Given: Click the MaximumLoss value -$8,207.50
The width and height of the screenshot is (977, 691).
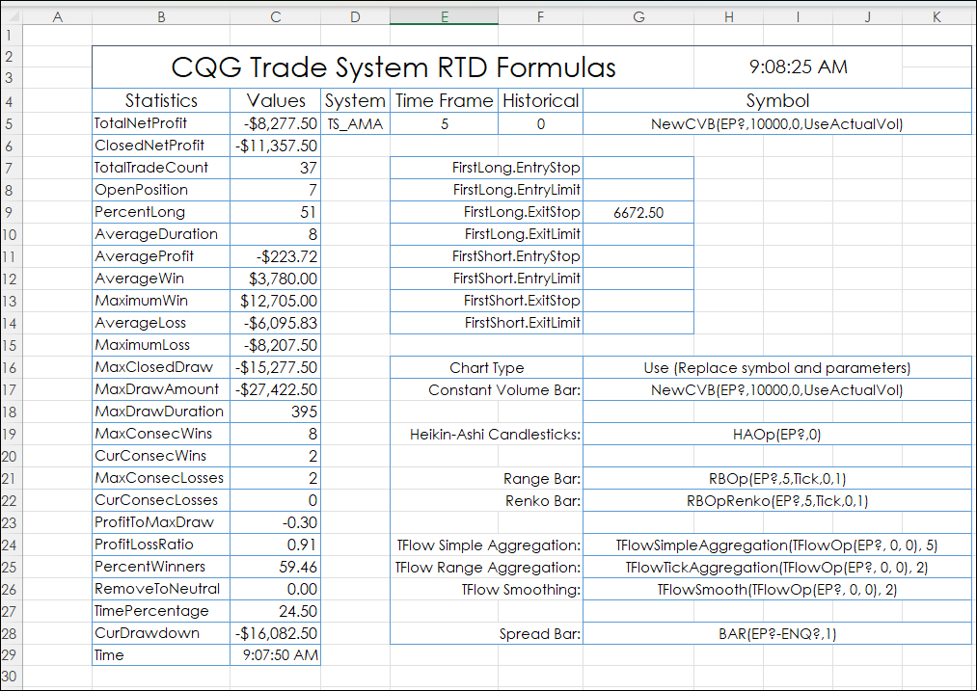Looking at the screenshot, I should pyautogui.click(x=276, y=345).
